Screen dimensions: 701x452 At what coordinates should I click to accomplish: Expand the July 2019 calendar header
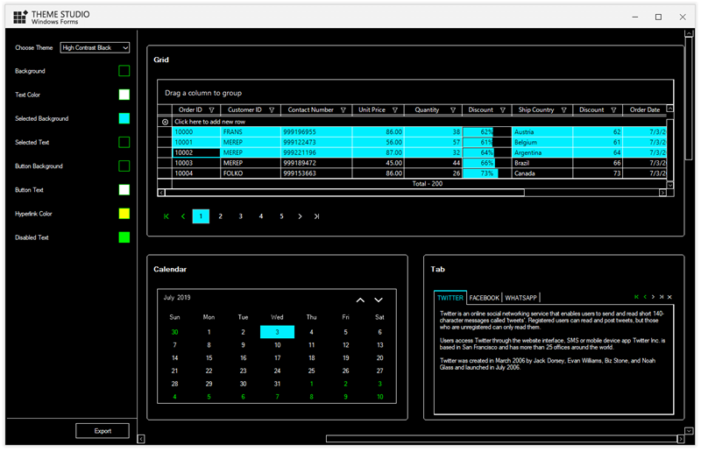pyautogui.click(x=177, y=298)
